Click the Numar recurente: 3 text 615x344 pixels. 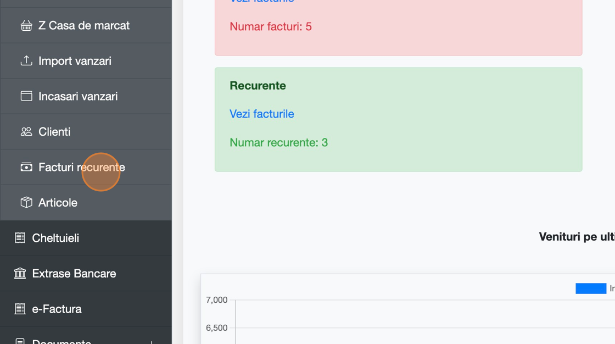point(278,143)
